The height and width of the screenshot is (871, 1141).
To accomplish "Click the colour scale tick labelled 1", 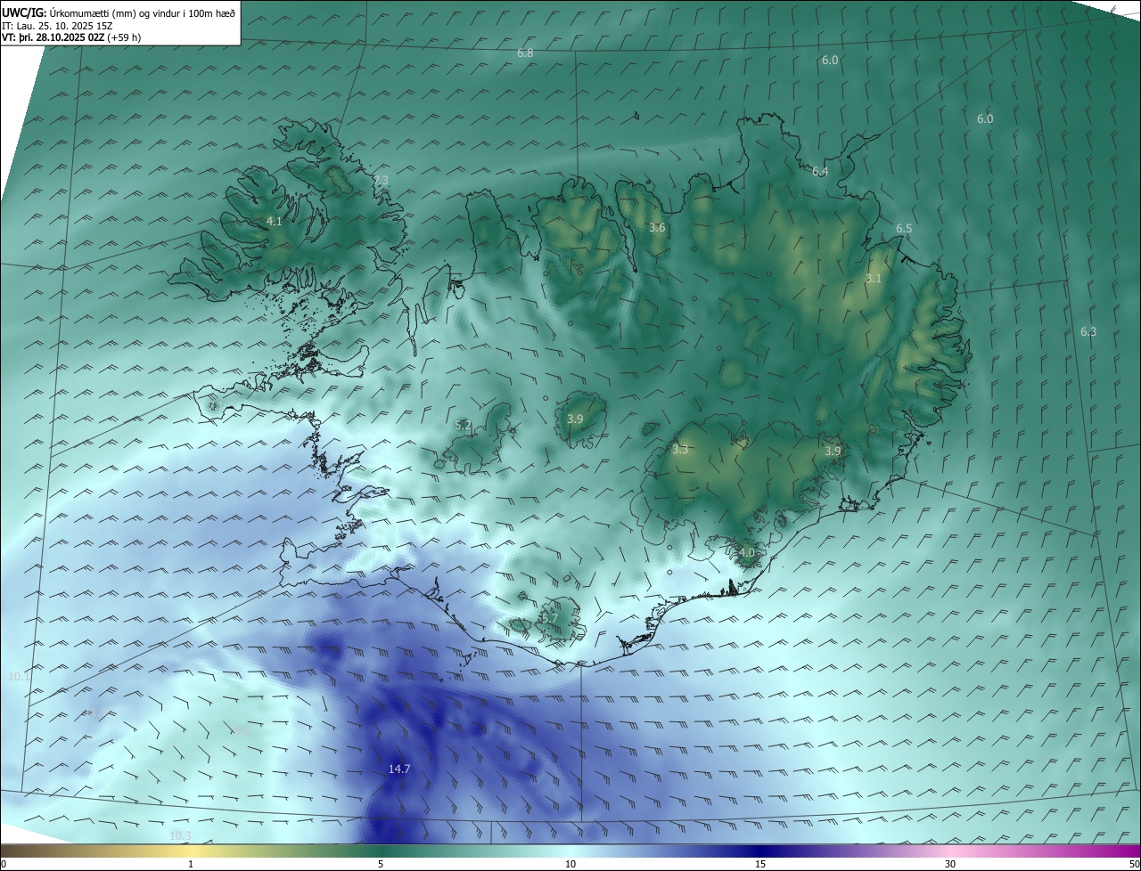I will pos(191,864).
